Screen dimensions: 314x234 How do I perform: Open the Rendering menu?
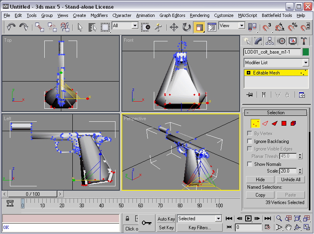199,15
